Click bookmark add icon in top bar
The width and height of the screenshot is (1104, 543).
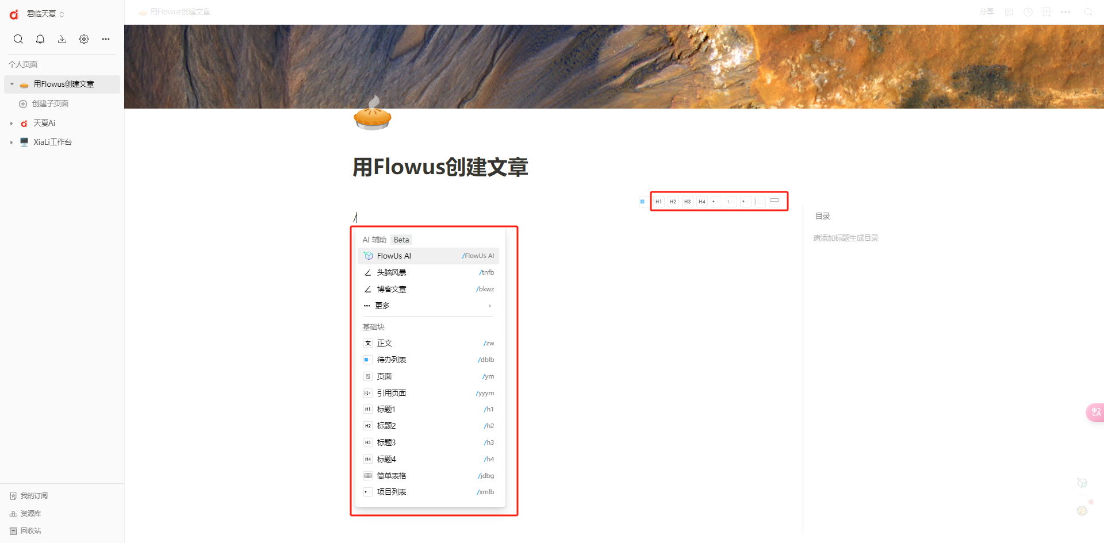click(x=1046, y=12)
